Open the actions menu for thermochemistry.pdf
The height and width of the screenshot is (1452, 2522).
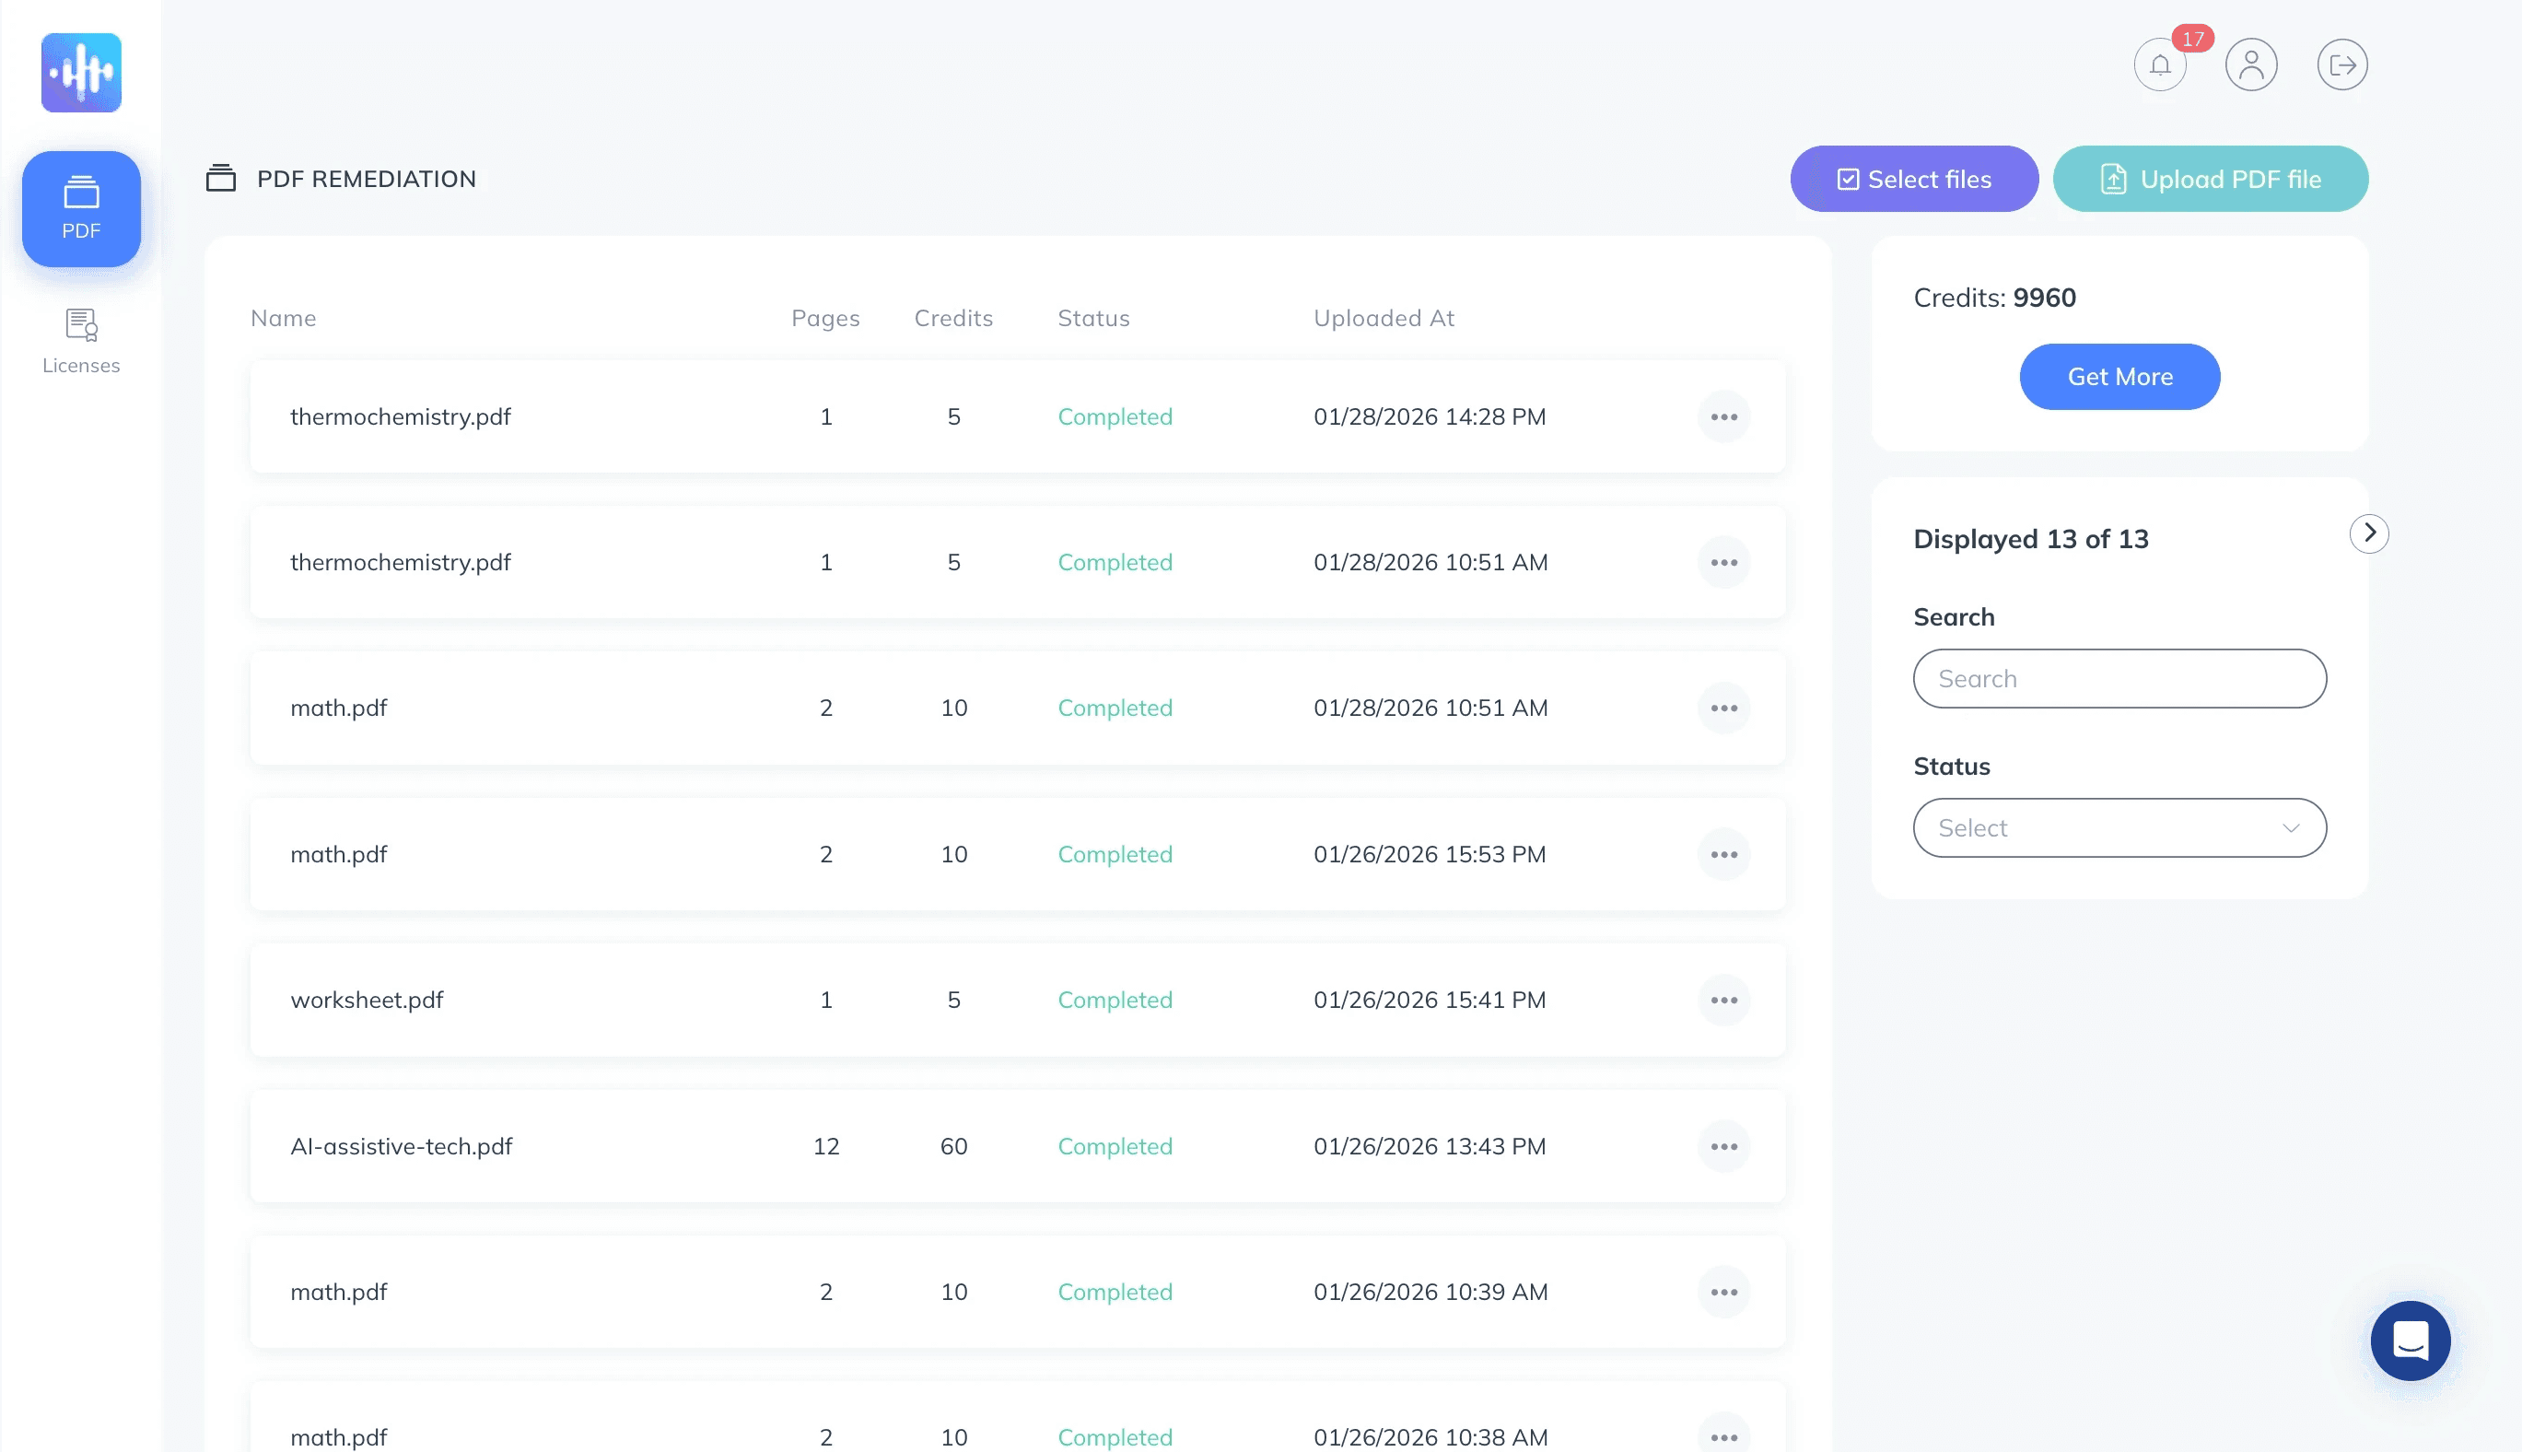1723,416
